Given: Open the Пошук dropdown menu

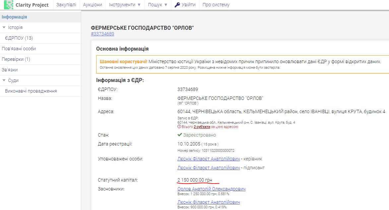Looking at the screenshot, I should 158,5.
